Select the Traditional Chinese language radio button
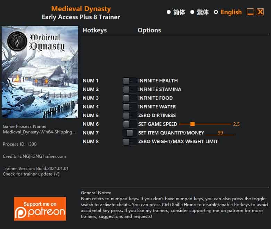The image size is (271, 229). 192,12
